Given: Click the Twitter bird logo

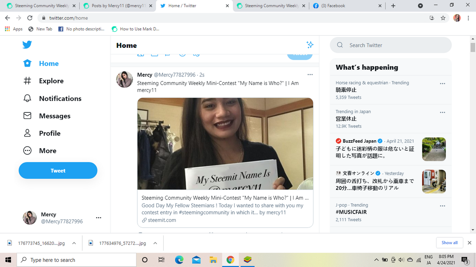Looking at the screenshot, I should (x=27, y=44).
